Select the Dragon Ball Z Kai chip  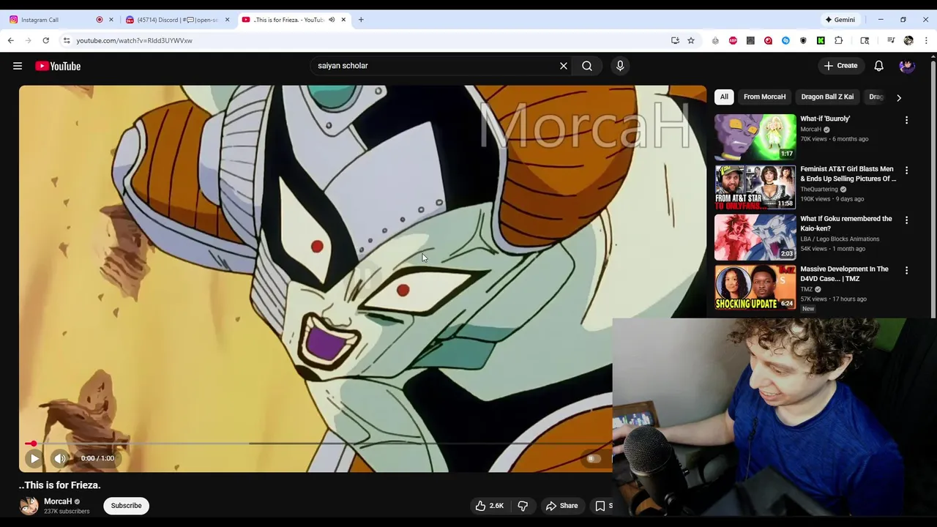[827, 97]
